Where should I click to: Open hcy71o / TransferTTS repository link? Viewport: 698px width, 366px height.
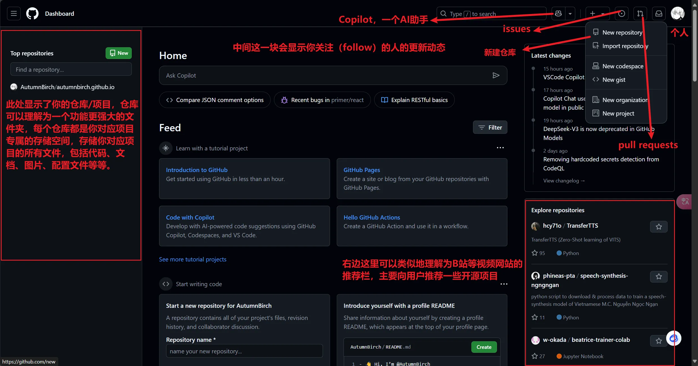[x=570, y=225]
